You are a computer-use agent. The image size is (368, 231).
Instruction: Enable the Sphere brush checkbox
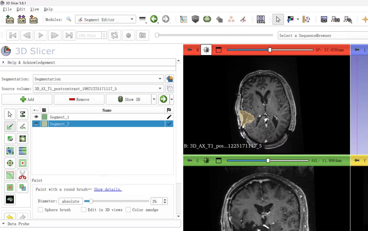[x=40, y=210]
